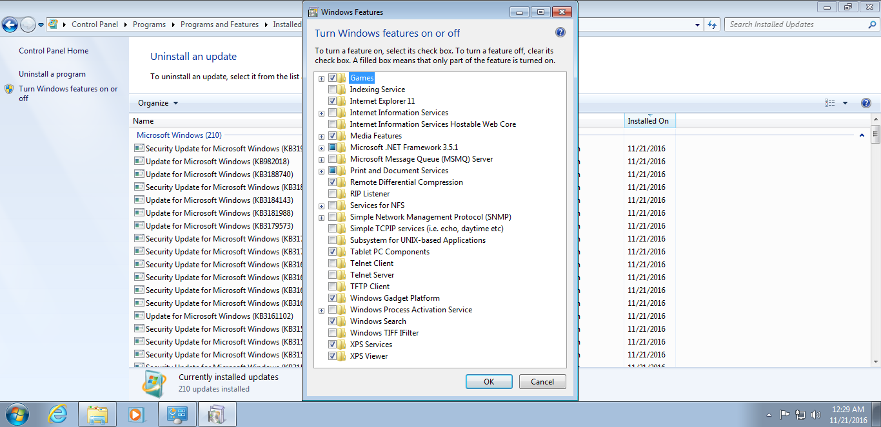Click the Action Center flag tray icon
The width and height of the screenshot is (881, 427).
tap(785, 414)
